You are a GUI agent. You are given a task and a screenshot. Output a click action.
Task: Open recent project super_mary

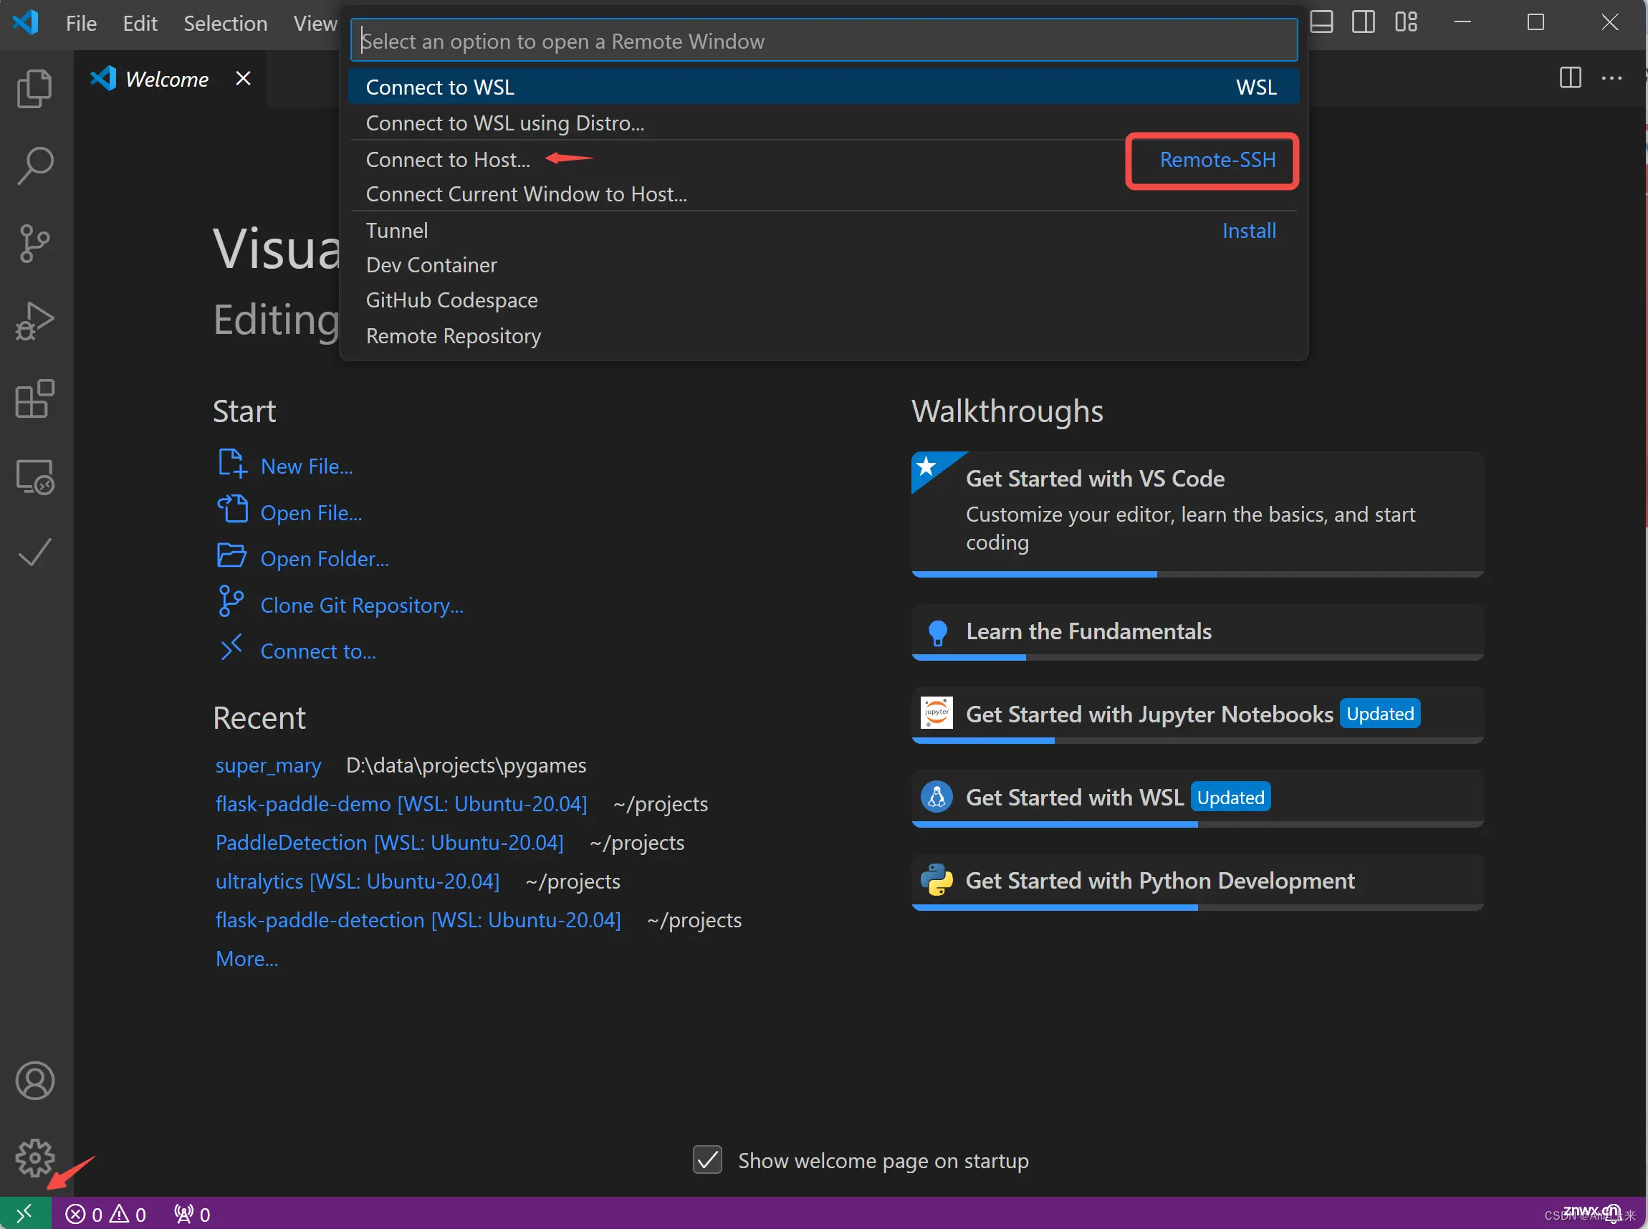click(269, 765)
